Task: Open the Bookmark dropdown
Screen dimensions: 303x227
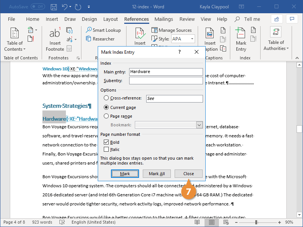Action: coord(200,125)
